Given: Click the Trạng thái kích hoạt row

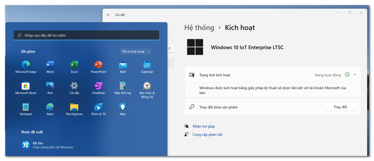Looking at the screenshot, I should click(x=273, y=75).
